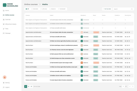The width and height of the screenshot is (137, 91).
Task: Open lesson 1.3 Fusce convallis subject
Action: point(58,71)
